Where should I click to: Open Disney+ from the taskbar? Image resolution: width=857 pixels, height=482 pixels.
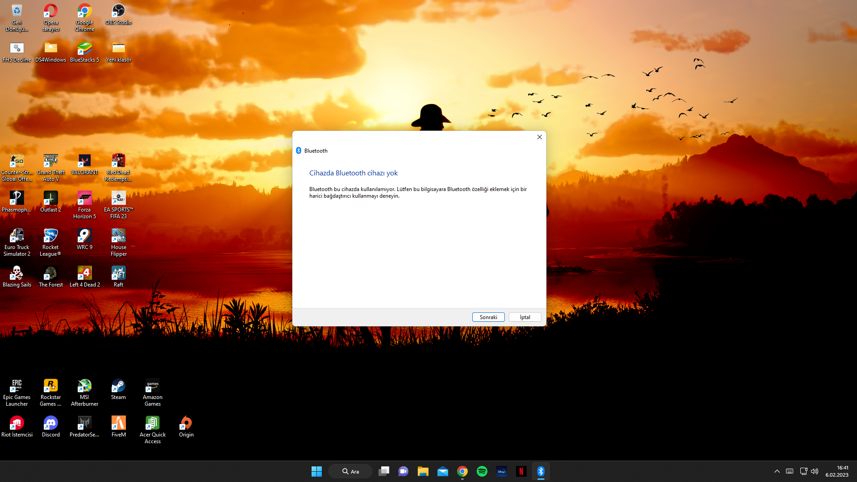click(502, 471)
